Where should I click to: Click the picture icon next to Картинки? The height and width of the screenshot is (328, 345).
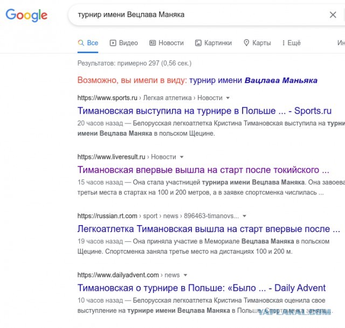pos(198,43)
